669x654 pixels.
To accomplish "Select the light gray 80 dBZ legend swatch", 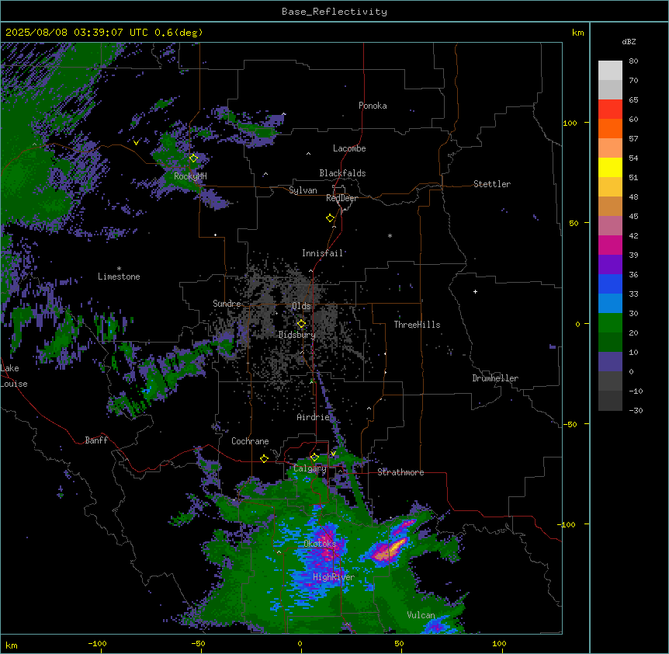I will click(610, 70).
